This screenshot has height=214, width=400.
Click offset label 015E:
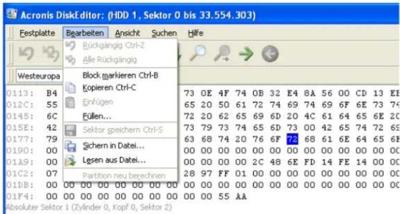20,128
